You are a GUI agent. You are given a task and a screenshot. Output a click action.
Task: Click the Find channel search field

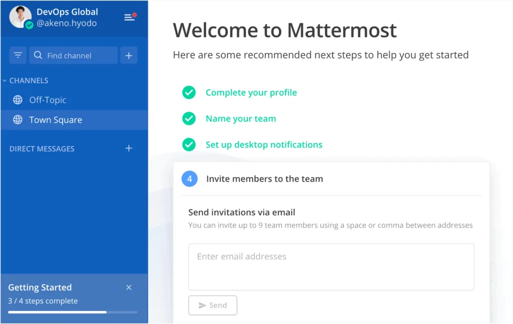[x=73, y=55]
